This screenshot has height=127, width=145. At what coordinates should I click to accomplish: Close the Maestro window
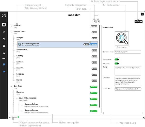[x=142, y=14]
